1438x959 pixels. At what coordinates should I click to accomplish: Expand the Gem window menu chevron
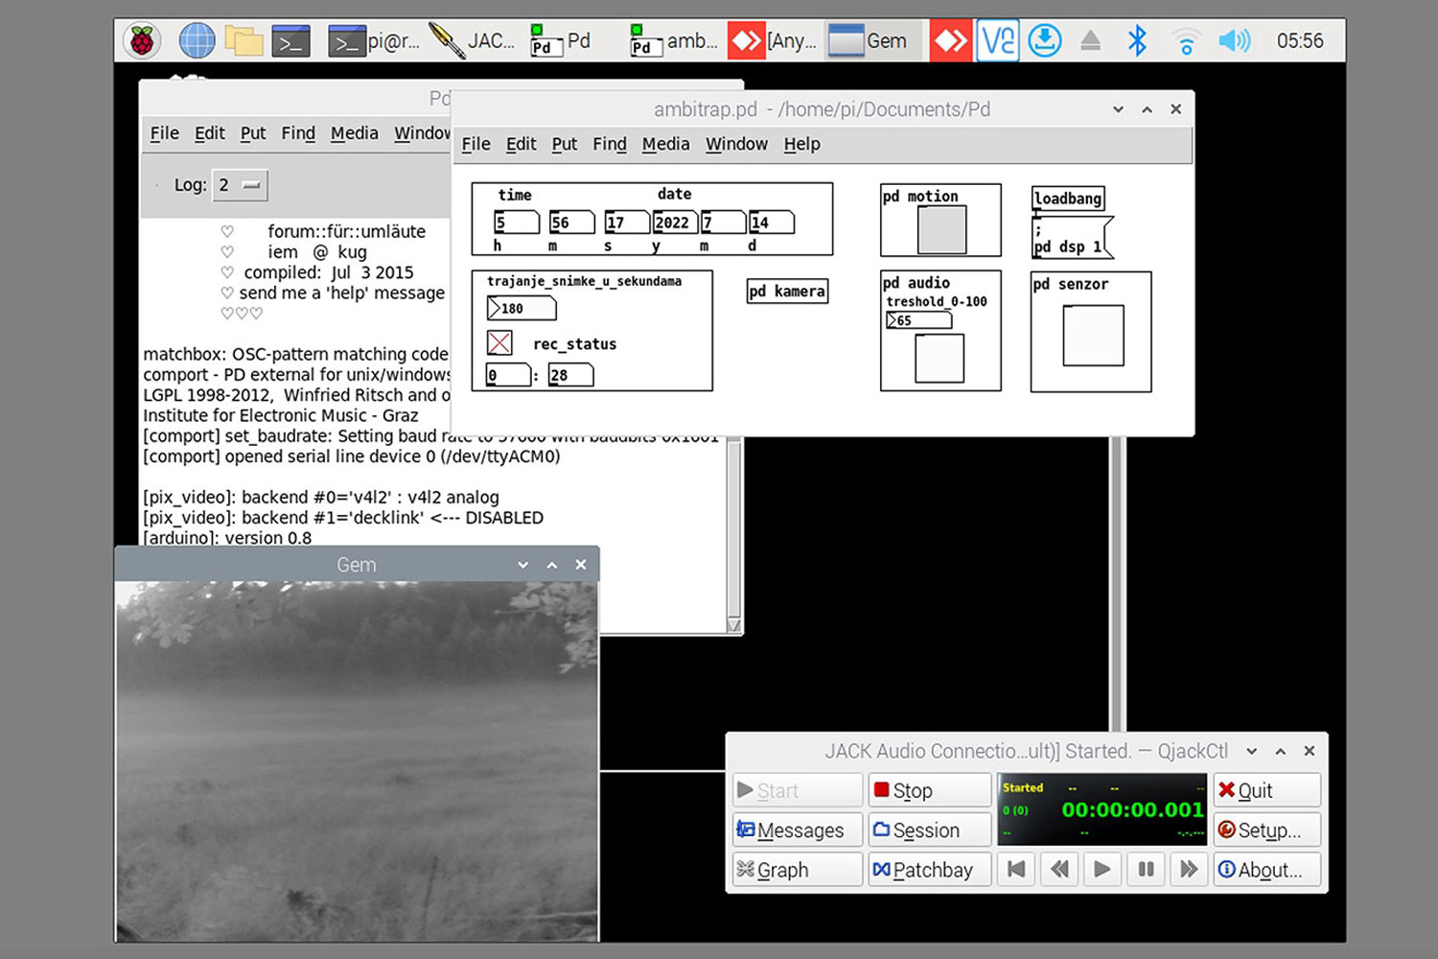(x=522, y=565)
